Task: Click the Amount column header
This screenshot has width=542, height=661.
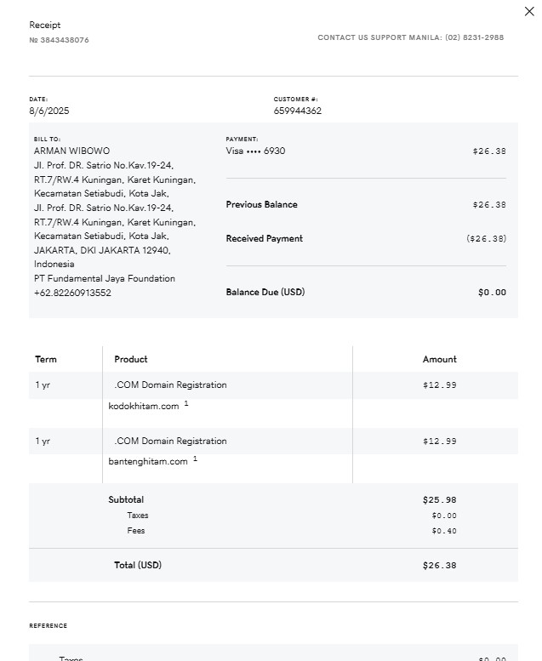Action: (x=439, y=359)
